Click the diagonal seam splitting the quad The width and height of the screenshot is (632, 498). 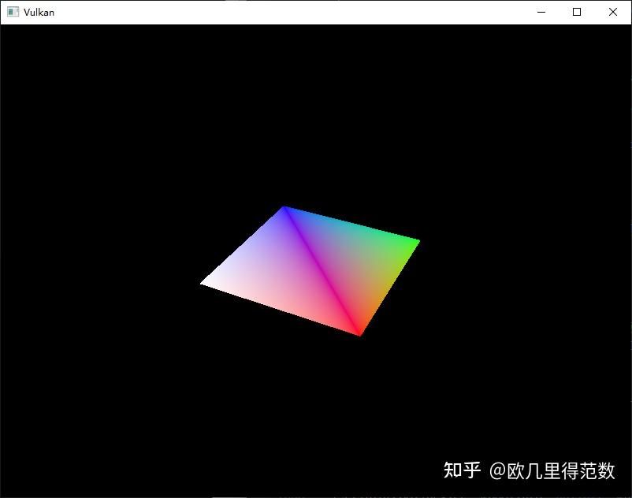[x=323, y=268]
